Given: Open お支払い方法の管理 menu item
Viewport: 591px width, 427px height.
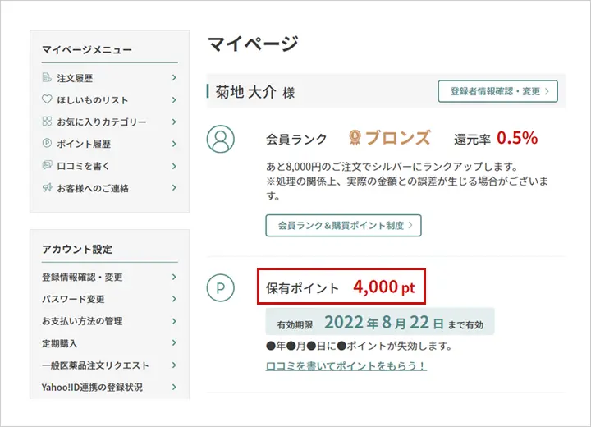Looking at the screenshot, I should (x=82, y=321).
